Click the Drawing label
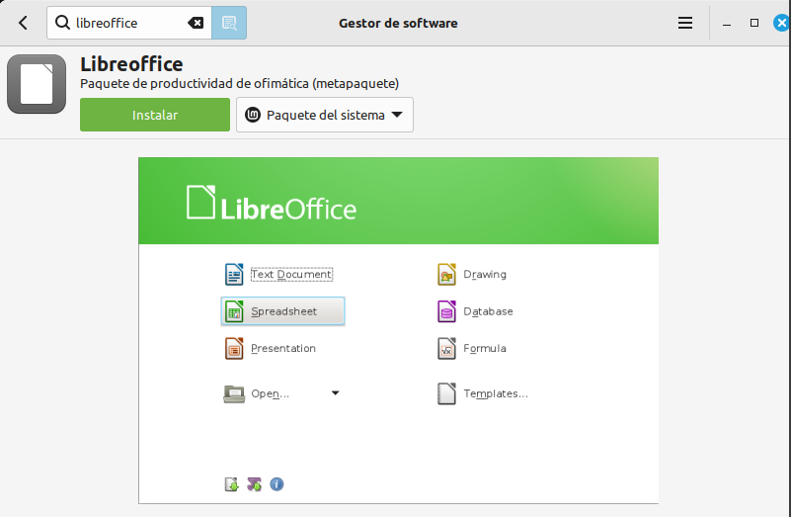The height and width of the screenshot is (517, 791). tap(485, 274)
